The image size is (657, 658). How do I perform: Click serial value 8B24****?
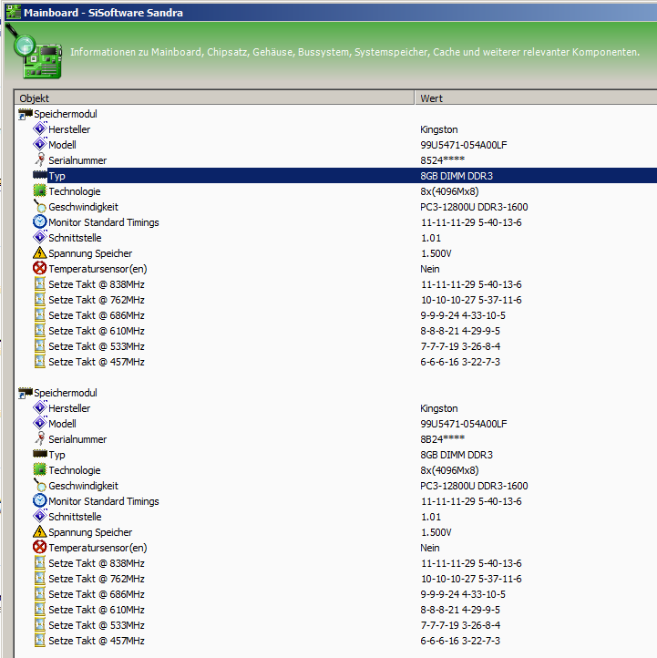coord(442,439)
